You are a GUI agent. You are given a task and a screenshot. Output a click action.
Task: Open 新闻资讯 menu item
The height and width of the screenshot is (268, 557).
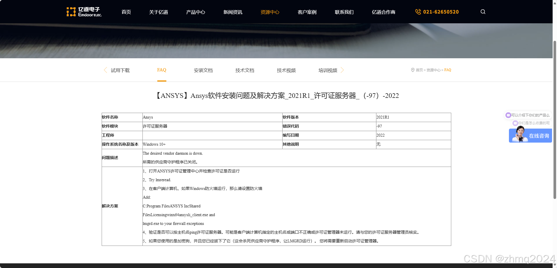tap(233, 12)
